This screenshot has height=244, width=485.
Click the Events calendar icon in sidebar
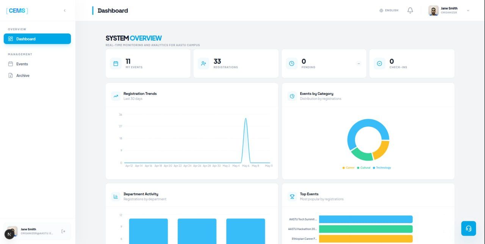pos(11,64)
